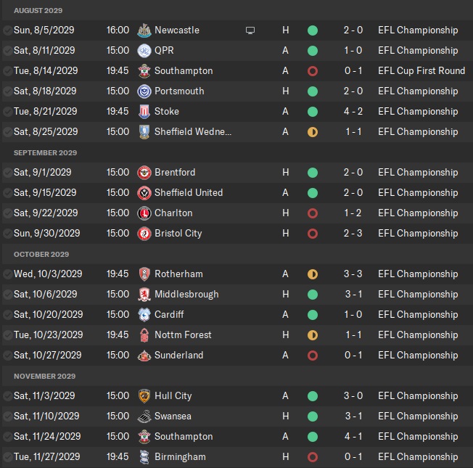
Task: Toggle the checkmark beside the 9/1/2029 Brentford fixture
Action: 7,173
